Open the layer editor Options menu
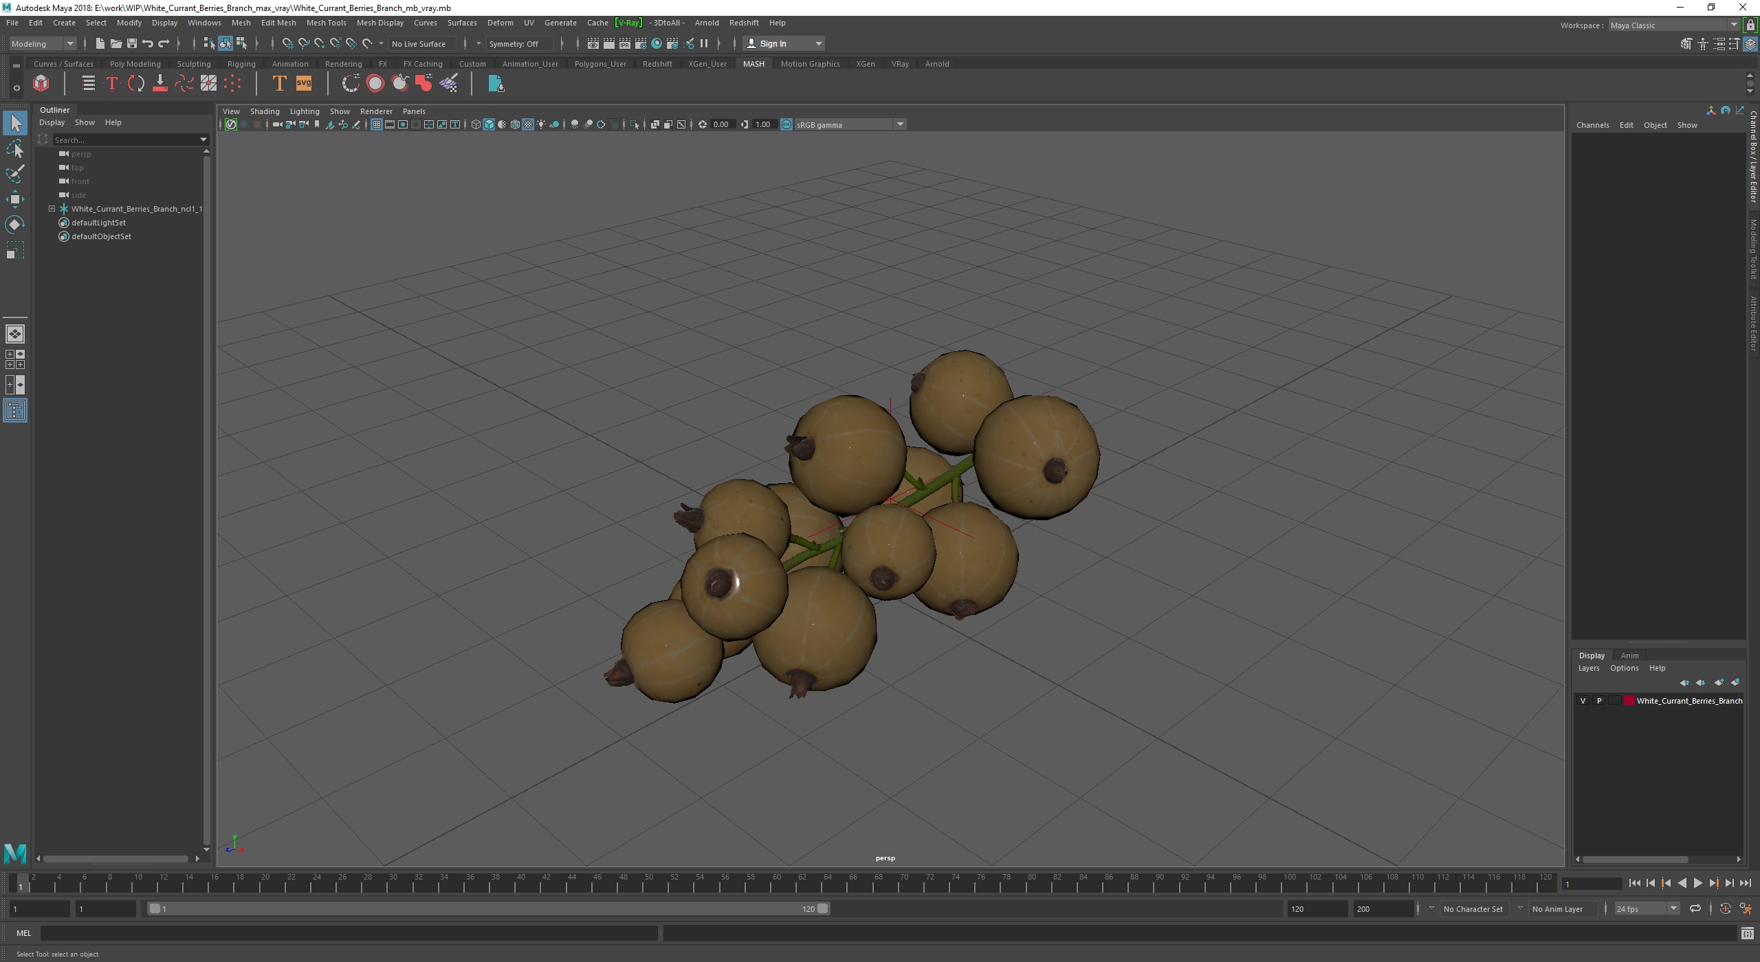1760x962 pixels. click(x=1624, y=668)
